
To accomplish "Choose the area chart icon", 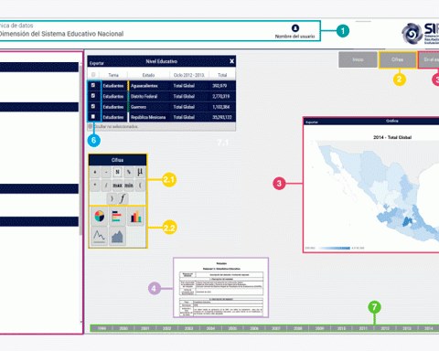I will point(117,236).
